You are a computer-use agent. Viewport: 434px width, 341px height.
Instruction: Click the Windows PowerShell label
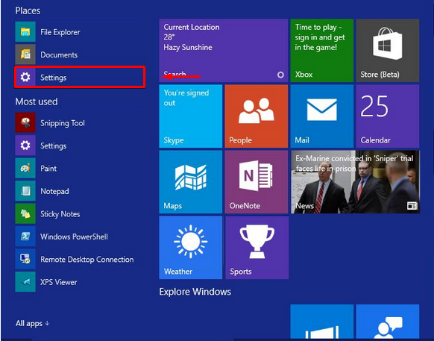(74, 237)
